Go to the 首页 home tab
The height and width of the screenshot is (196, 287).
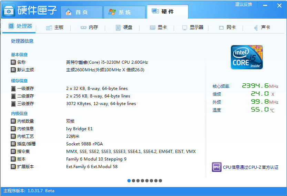pyautogui.click(x=81, y=12)
